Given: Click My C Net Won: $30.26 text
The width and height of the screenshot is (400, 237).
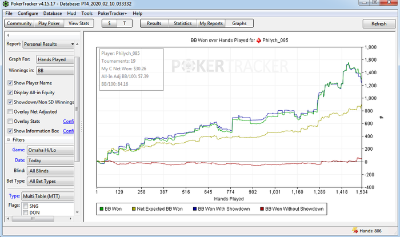Looking at the screenshot, I should pos(124,69).
